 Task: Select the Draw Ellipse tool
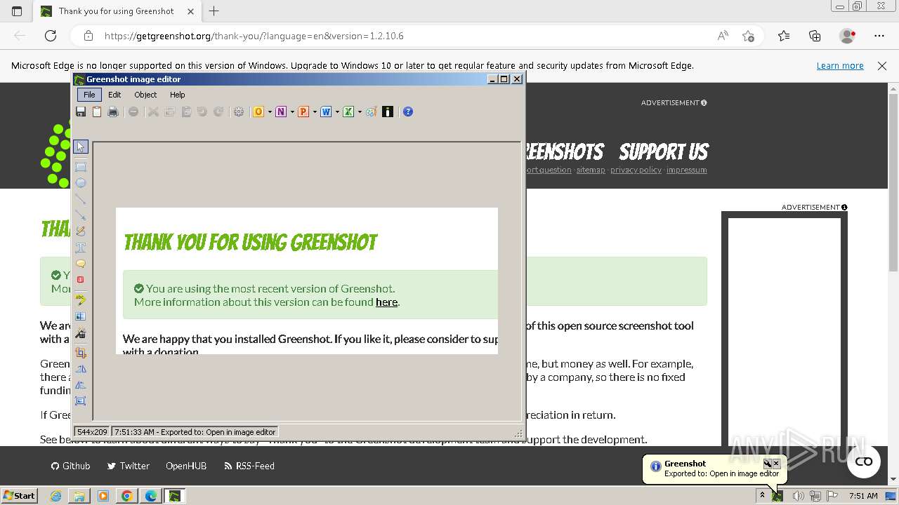tap(81, 183)
